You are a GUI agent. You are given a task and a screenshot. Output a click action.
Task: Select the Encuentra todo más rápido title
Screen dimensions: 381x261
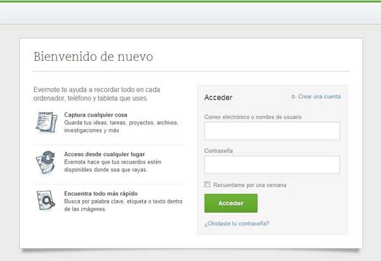[101, 193]
